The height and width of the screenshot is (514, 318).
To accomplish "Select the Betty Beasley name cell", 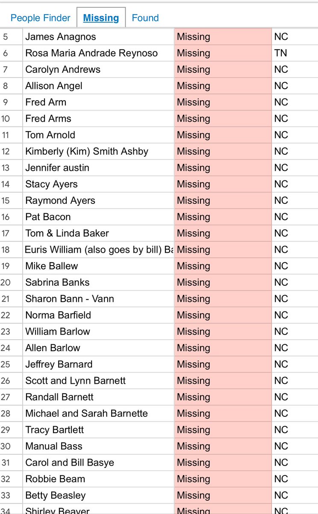I will point(56,495).
